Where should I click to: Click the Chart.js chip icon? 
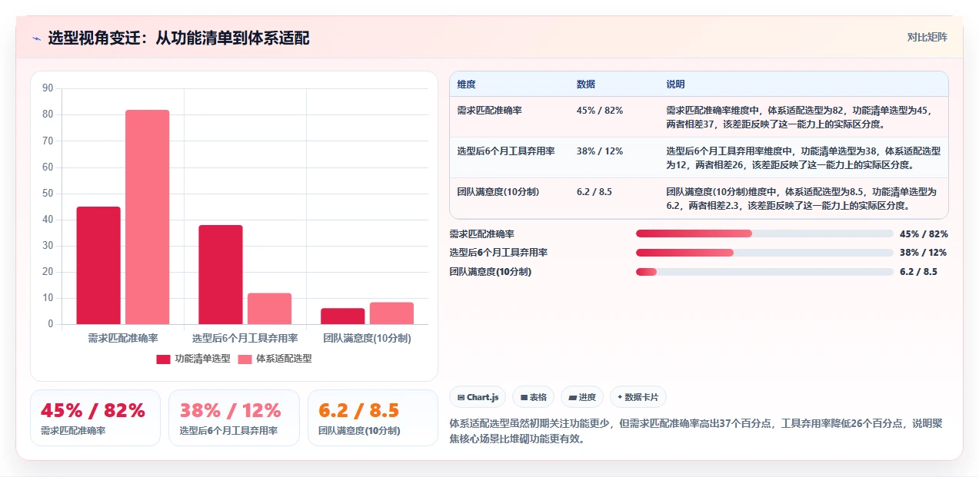[461, 397]
